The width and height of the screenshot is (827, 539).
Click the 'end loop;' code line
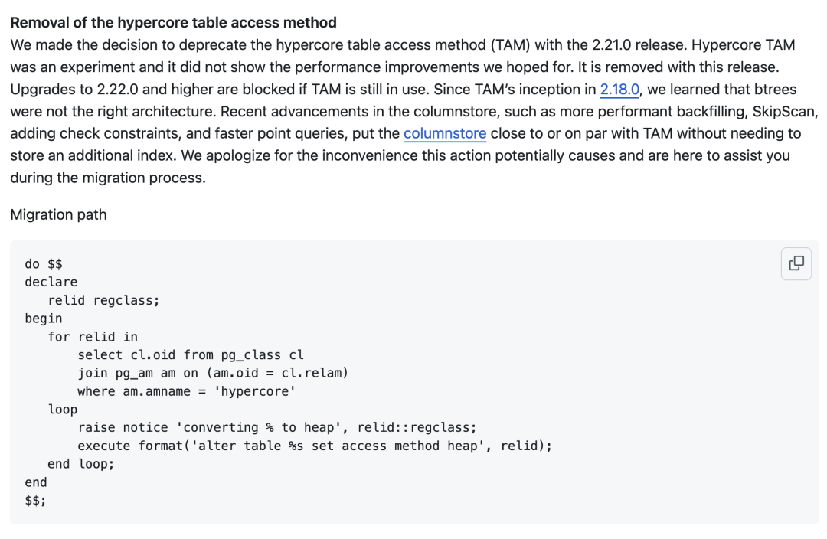tap(80, 464)
